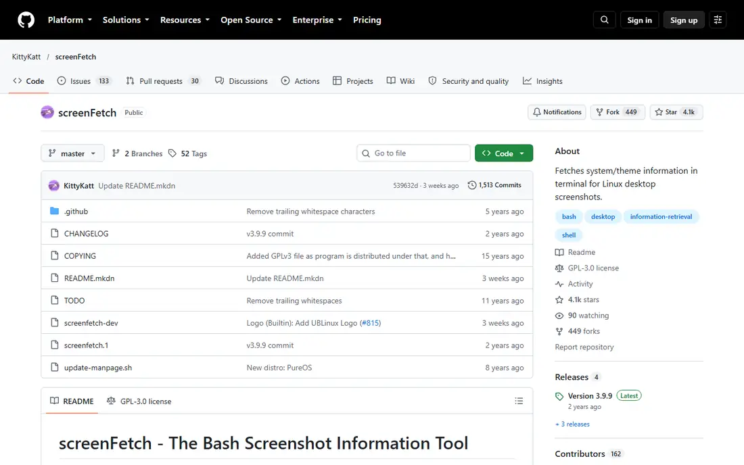Click the scale icon by GPL-3.0 license in About

click(559, 268)
